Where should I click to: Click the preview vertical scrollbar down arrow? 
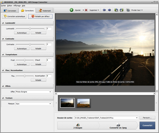click(x=157, y=91)
